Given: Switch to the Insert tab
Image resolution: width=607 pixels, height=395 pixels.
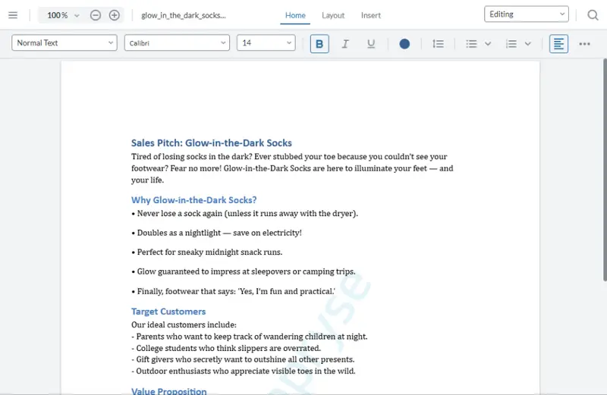Looking at the screenshot, I should pyautogui.click(x=370, y=15).
